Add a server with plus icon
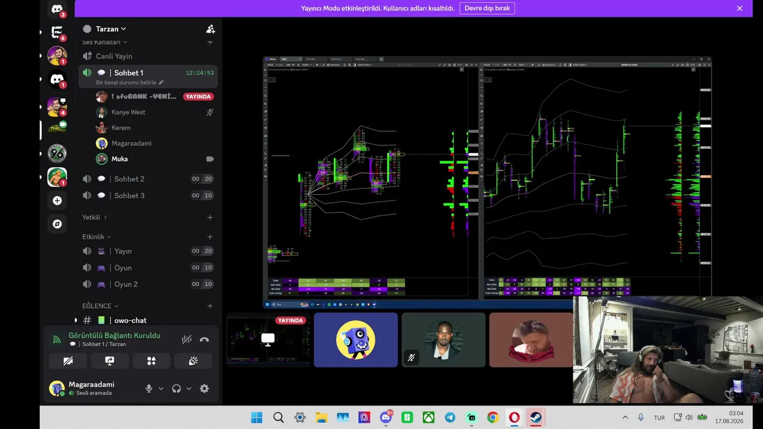763x429 pixels. [x=57, y=201]
